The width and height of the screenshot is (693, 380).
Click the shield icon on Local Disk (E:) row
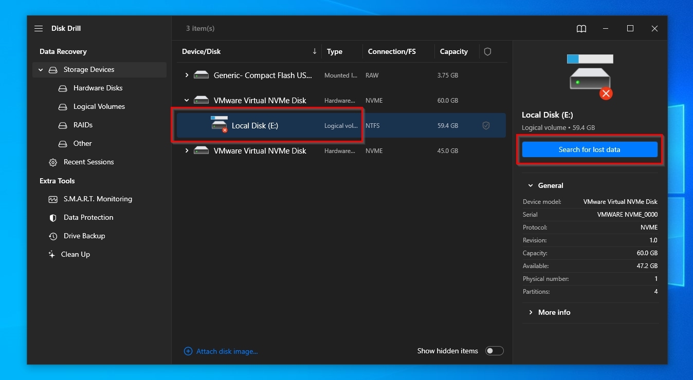[486, 126]
